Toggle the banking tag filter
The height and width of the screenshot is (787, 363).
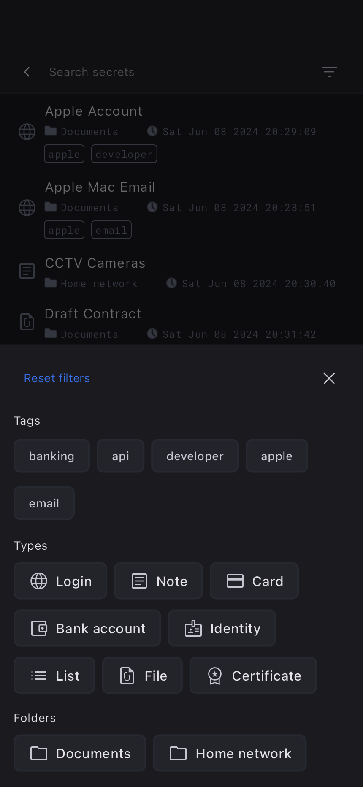click(x=51, y=456)
